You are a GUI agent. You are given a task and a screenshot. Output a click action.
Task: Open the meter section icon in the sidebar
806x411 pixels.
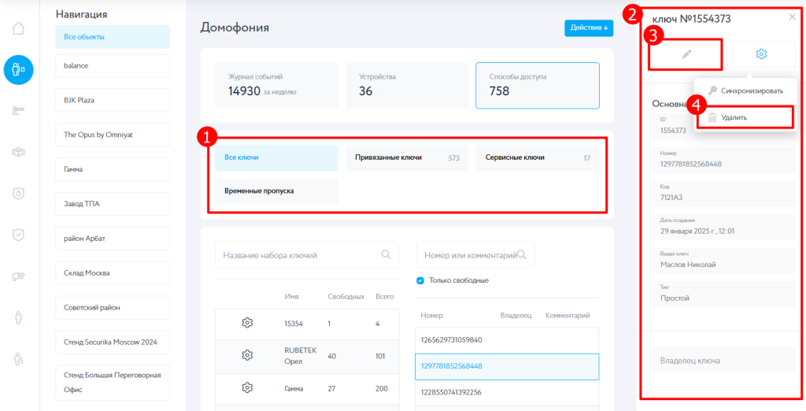point(19,152)
